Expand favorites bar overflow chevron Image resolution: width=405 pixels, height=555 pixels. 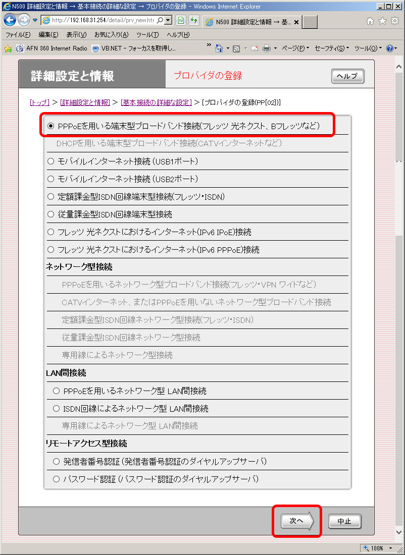[x=209, y=45]
